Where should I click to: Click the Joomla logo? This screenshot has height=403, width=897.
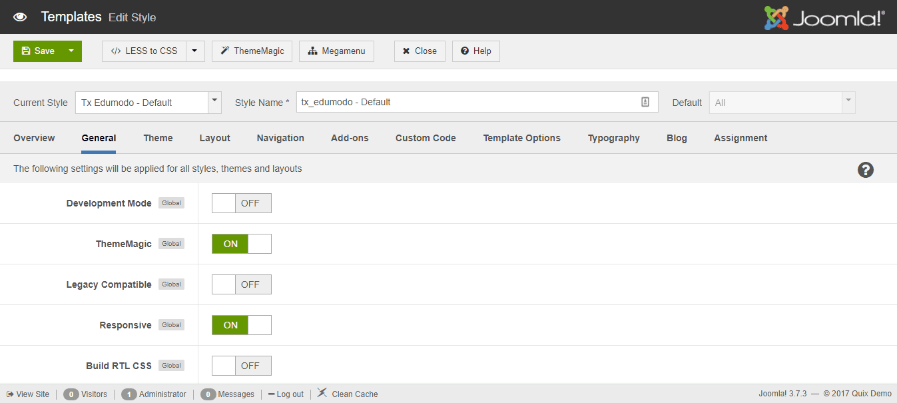824,18
